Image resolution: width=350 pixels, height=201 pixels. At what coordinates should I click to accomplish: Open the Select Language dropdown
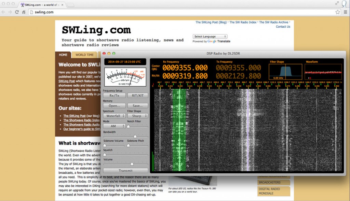(x=210, y=36)
